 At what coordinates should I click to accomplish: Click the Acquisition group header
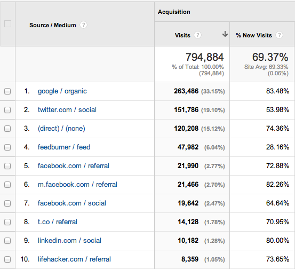coord(174,12)
